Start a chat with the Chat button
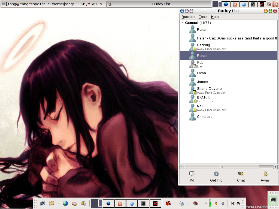The width and height of the screenshot is (279, 209). tap(241, 174)
